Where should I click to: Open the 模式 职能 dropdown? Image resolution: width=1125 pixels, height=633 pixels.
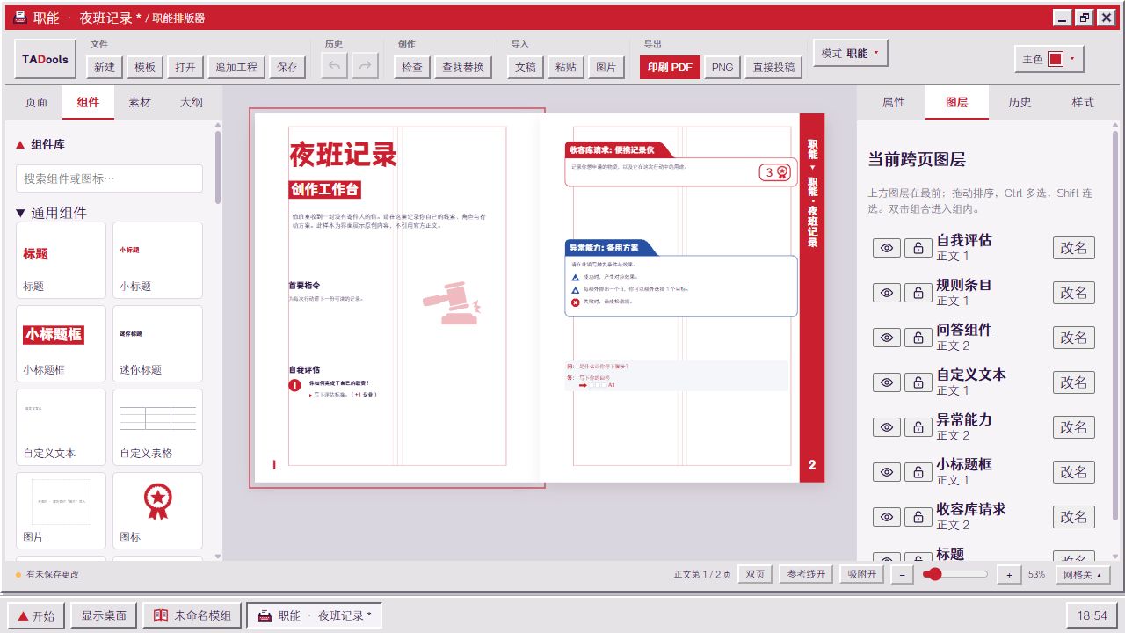coord(850,53)
